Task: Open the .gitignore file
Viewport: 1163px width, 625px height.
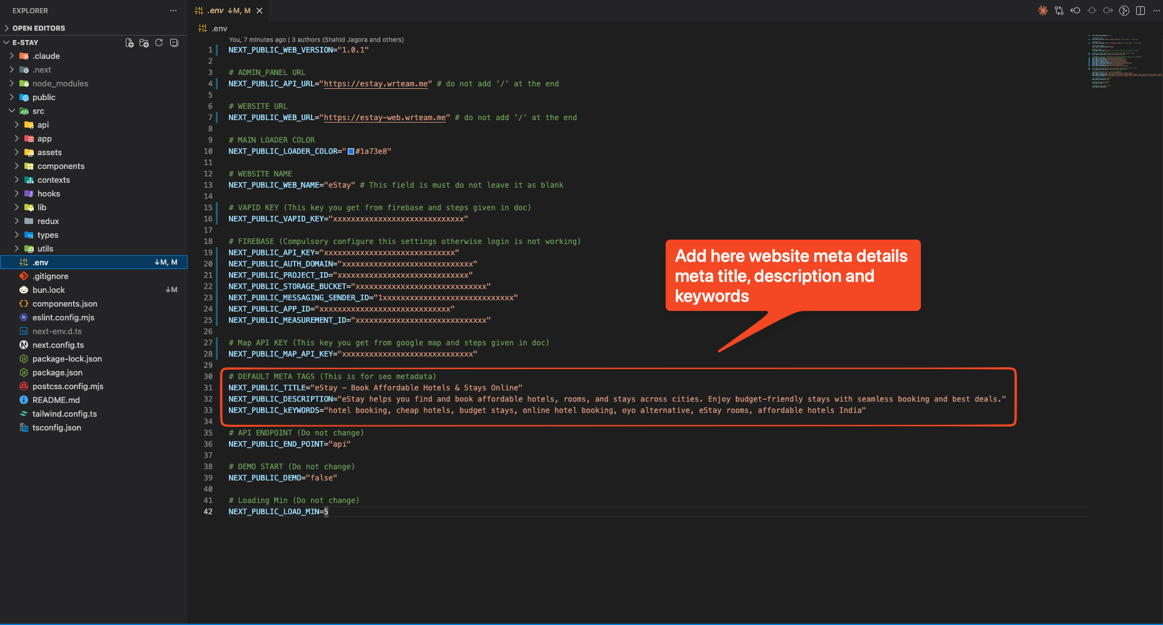Action: [94, 277]
